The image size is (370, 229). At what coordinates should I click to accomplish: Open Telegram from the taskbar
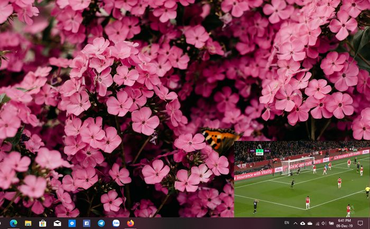click(x=101, y=223)
